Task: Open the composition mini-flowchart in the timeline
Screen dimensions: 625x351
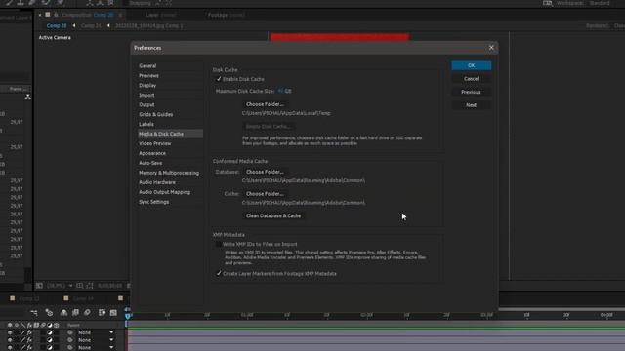Action: (x=34, y=313)
